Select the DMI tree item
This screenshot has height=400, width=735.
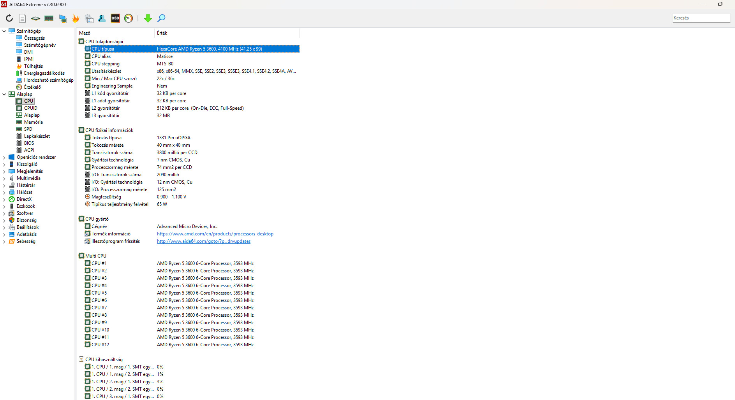pyautogui.click(x=28, y=52)
